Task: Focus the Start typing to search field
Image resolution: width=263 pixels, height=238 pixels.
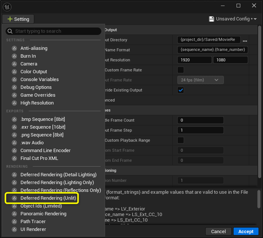Action: tap(53, 31)
